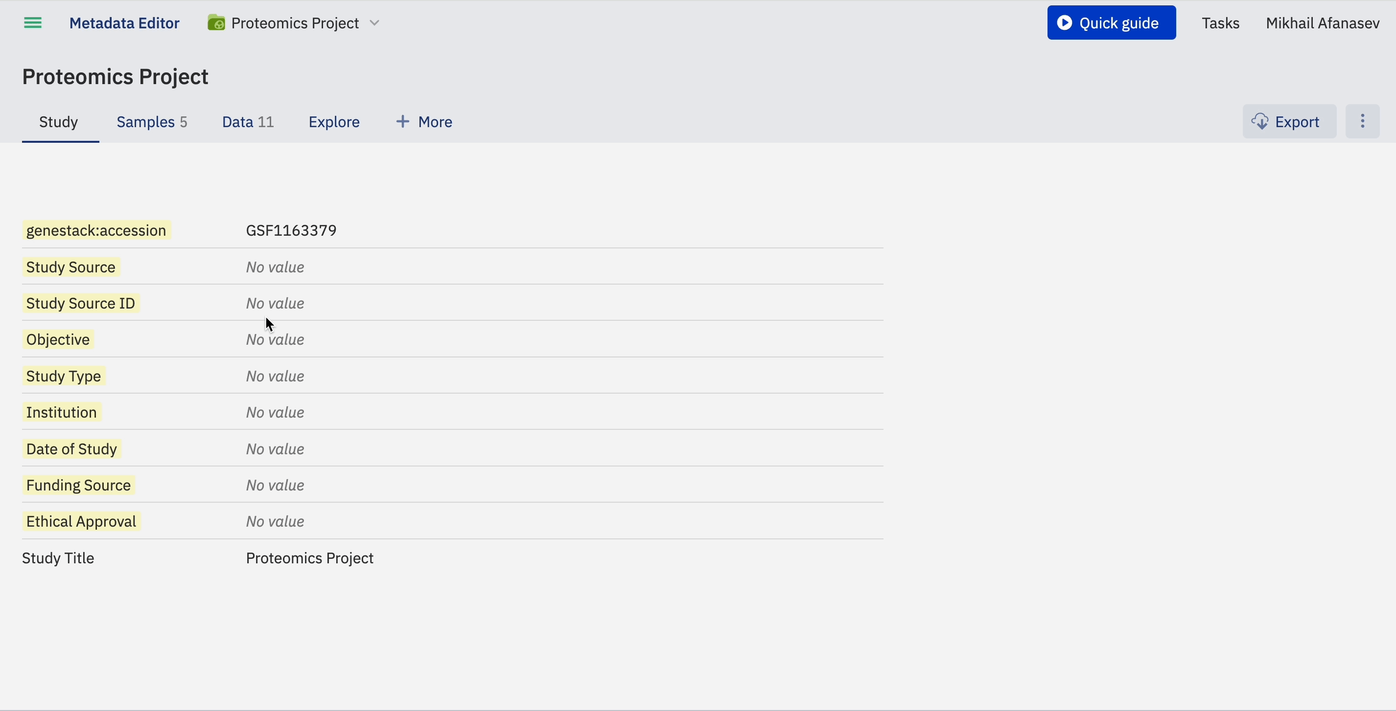This screenshot has height=711, width=1396.
Task: Select the genestack:accession field label
Action: [x=96, y=230]
